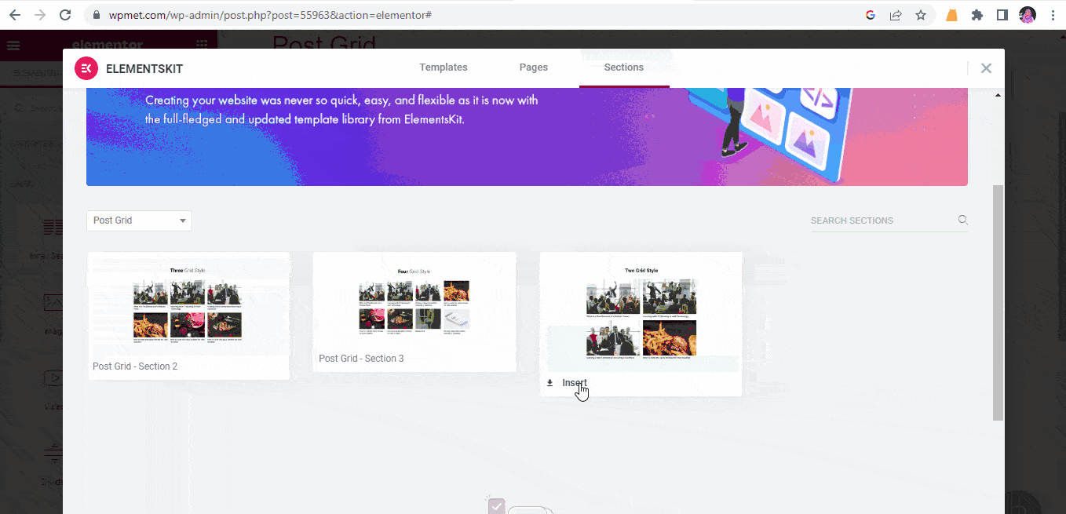Screen dimensions: 1066x514
Task: Click the template library banner image
Action: 527,137
